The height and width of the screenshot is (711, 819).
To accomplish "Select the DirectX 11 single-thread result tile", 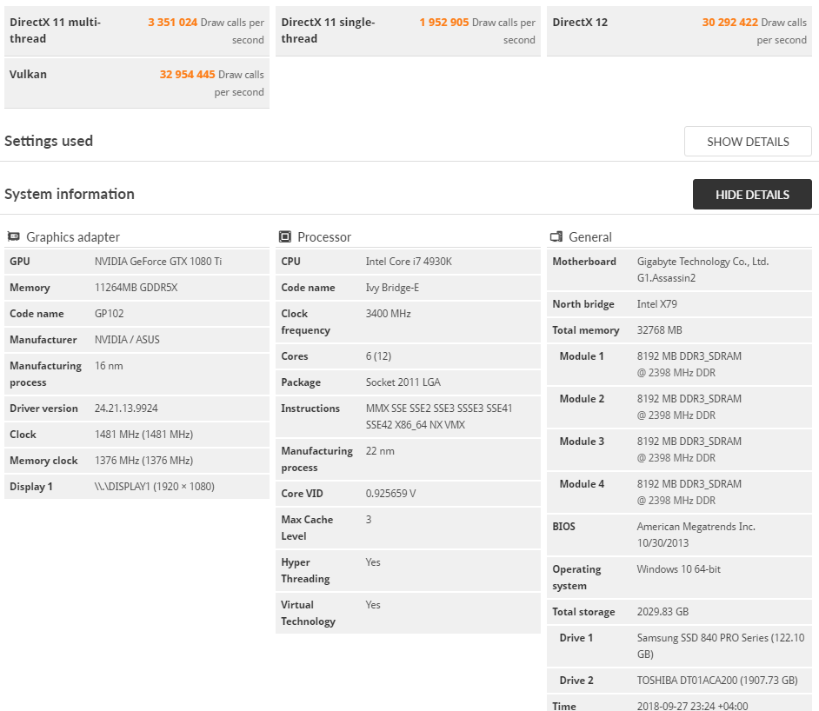I will click(x=408, y=31).
